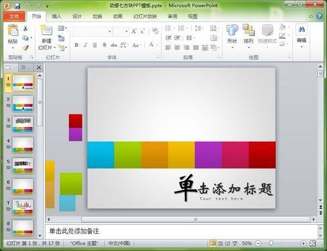Open the font size combo box

click(x=121, y=31)
